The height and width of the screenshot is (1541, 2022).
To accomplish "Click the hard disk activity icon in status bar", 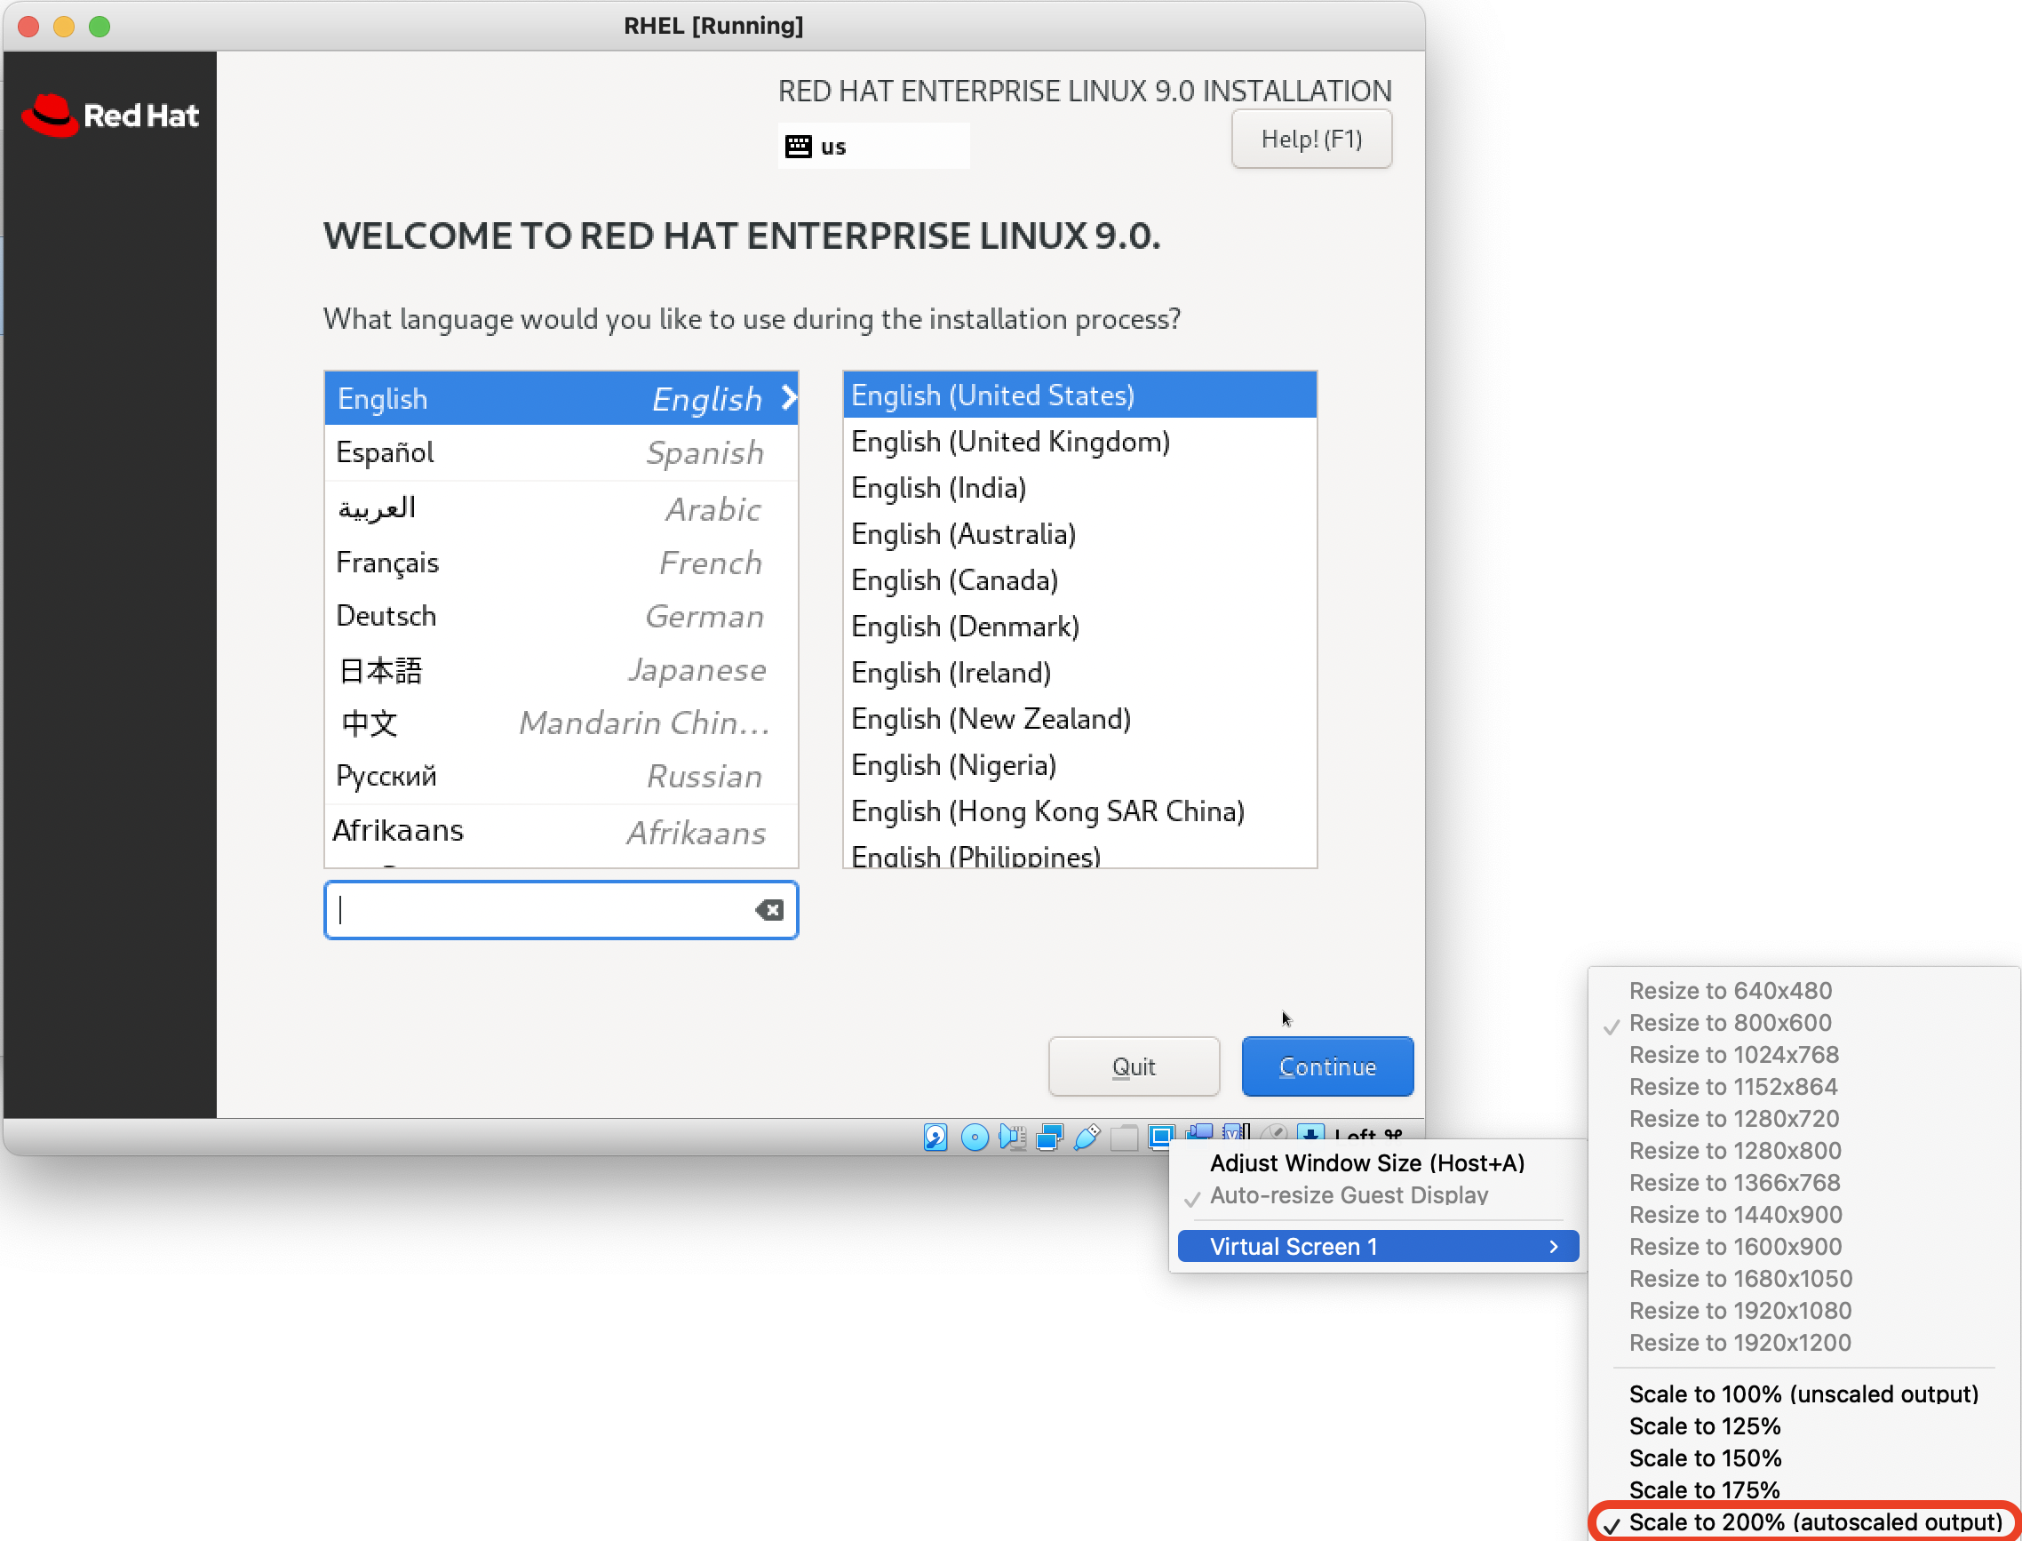I will tap(935, 1138).
